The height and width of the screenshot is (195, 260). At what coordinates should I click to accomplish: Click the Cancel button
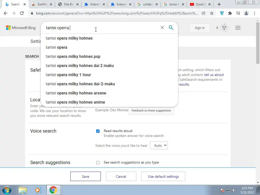(x=121, y=176)
